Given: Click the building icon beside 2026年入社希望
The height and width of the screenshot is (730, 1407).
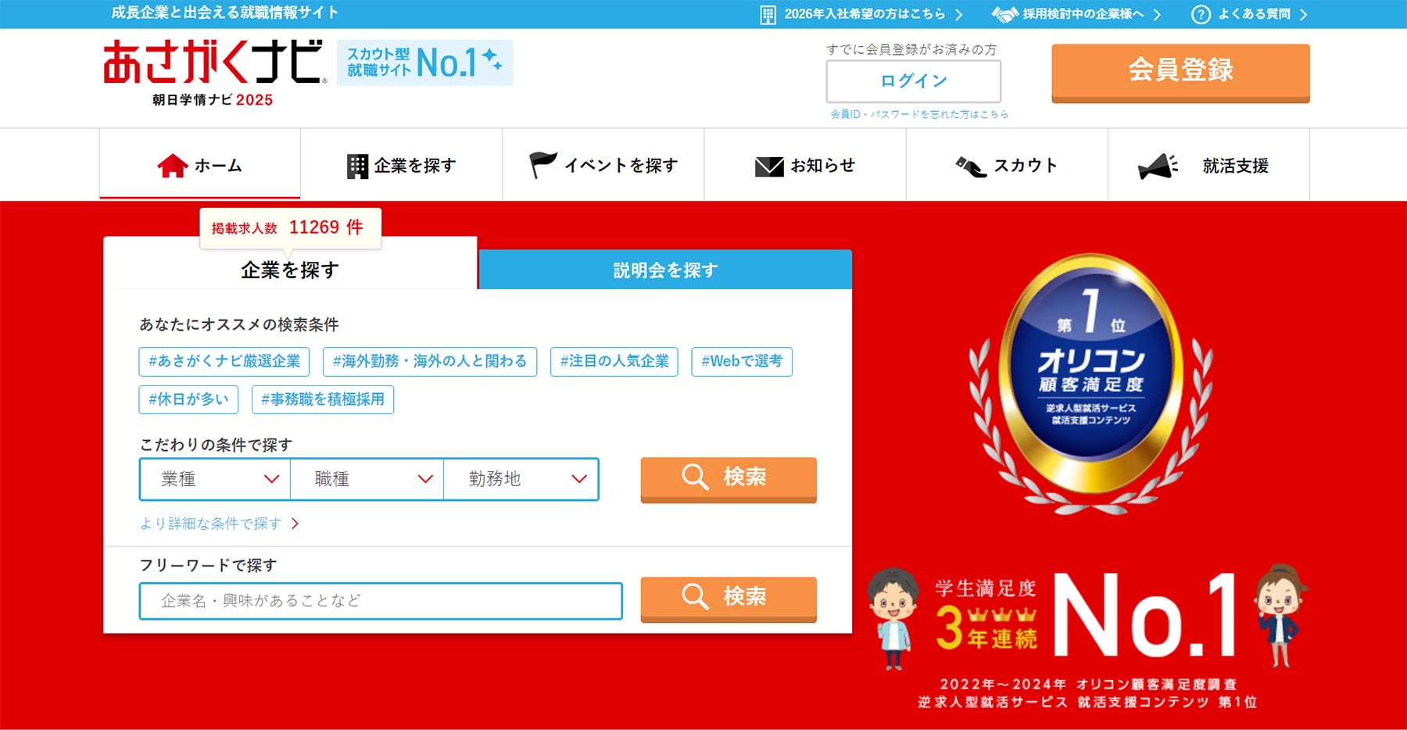Looking at the screenshot, I should click(768, 15).
